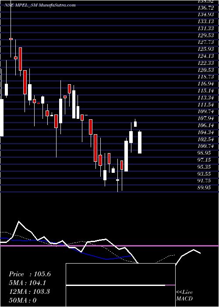The image size is (219, 307).
Task: Click the 89.95 price axis label
Action: click(x=204, y=188)
